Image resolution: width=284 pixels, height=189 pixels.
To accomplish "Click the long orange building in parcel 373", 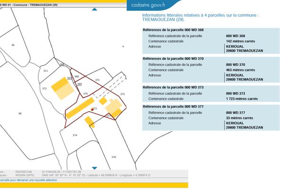I will click(80, 108).
